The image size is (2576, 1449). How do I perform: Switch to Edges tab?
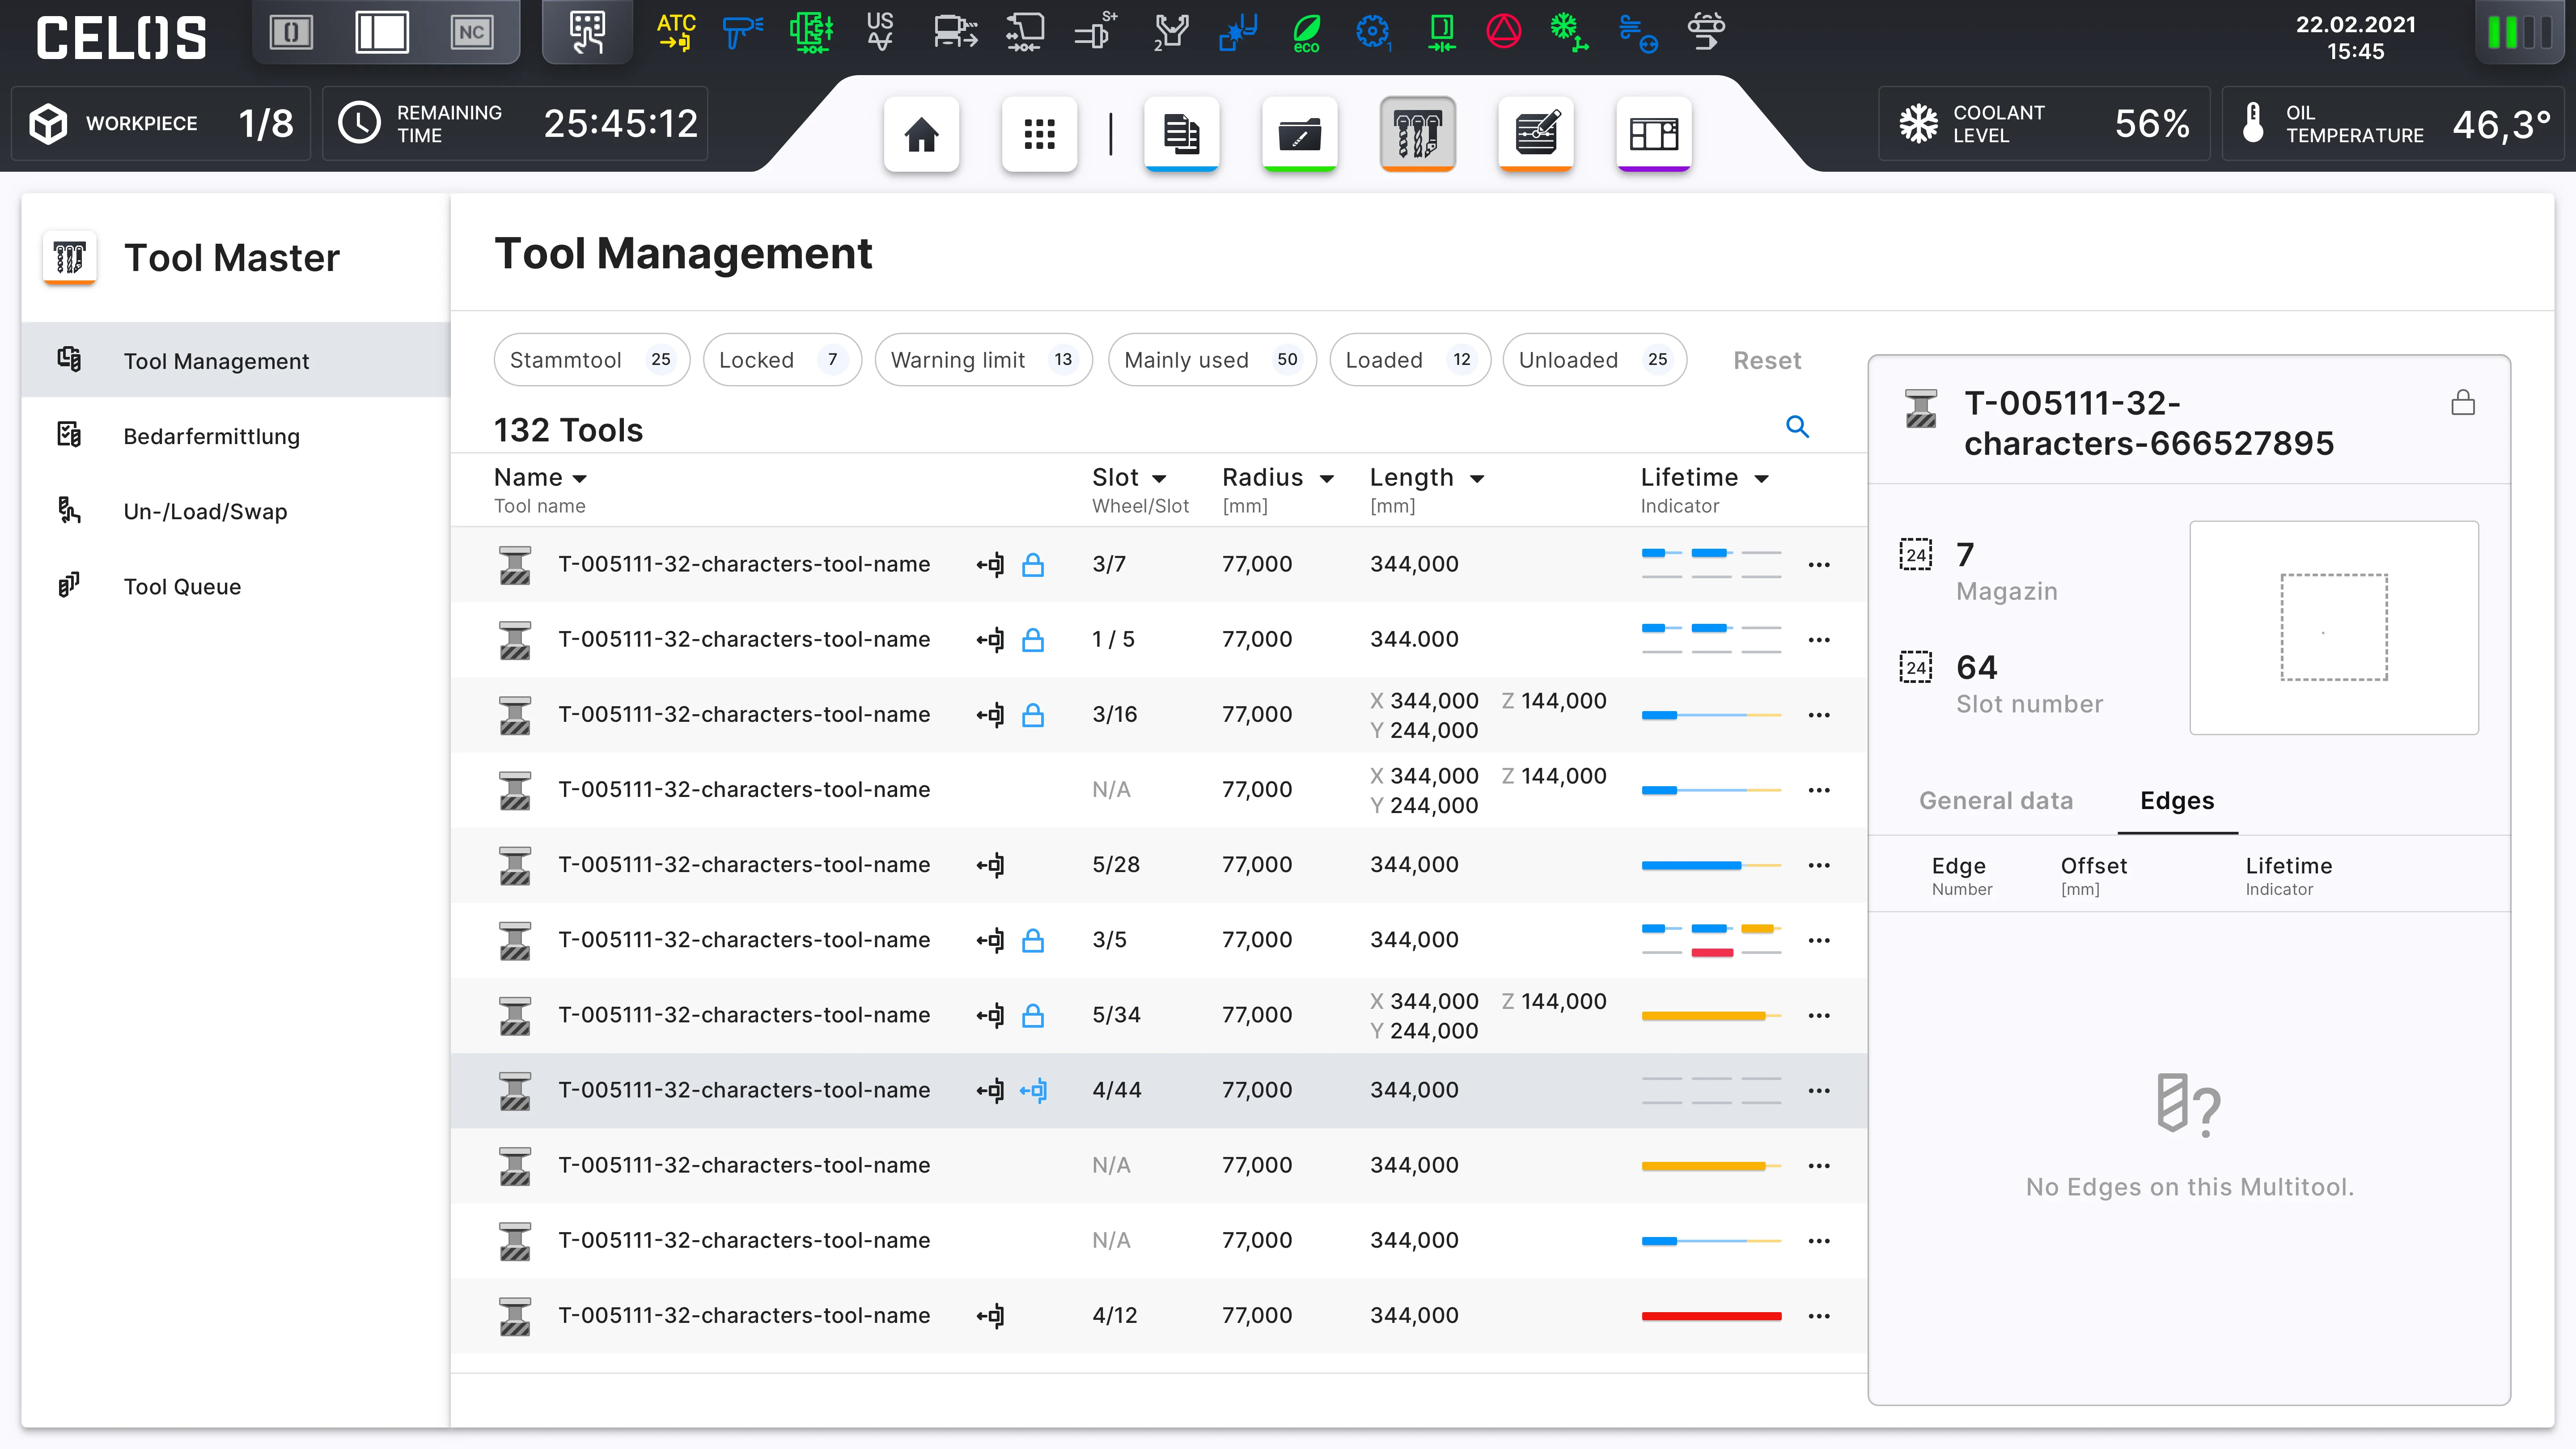(2177, 801)
